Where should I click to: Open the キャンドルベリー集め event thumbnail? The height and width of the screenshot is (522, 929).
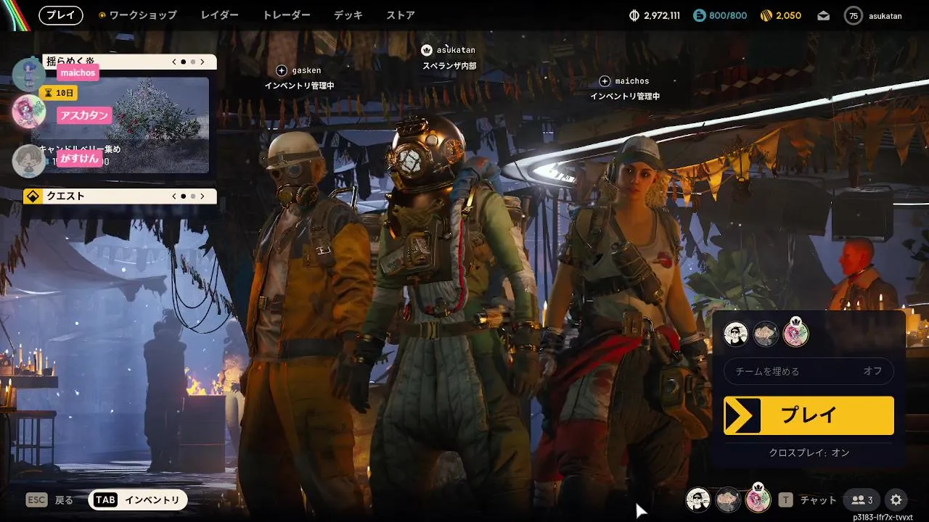click(x=120, y=125)
